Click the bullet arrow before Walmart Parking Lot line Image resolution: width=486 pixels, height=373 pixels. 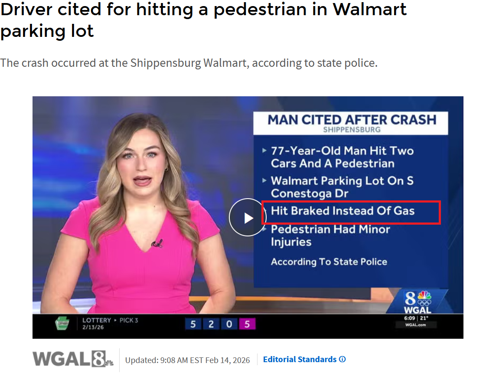(264, 180)
